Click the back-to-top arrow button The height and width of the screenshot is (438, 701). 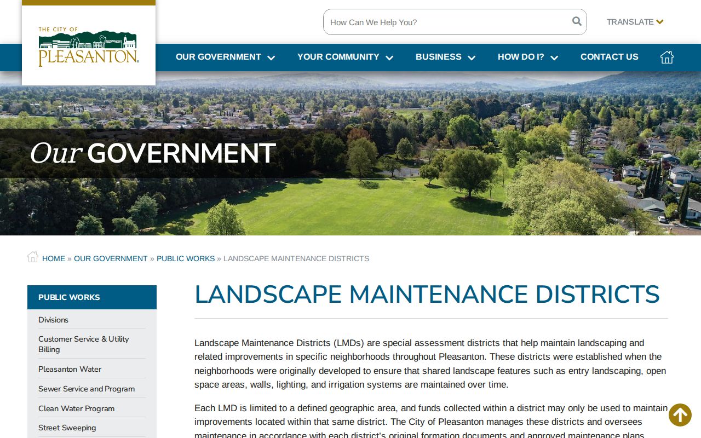pyautogui.click(x=680, y=415)
